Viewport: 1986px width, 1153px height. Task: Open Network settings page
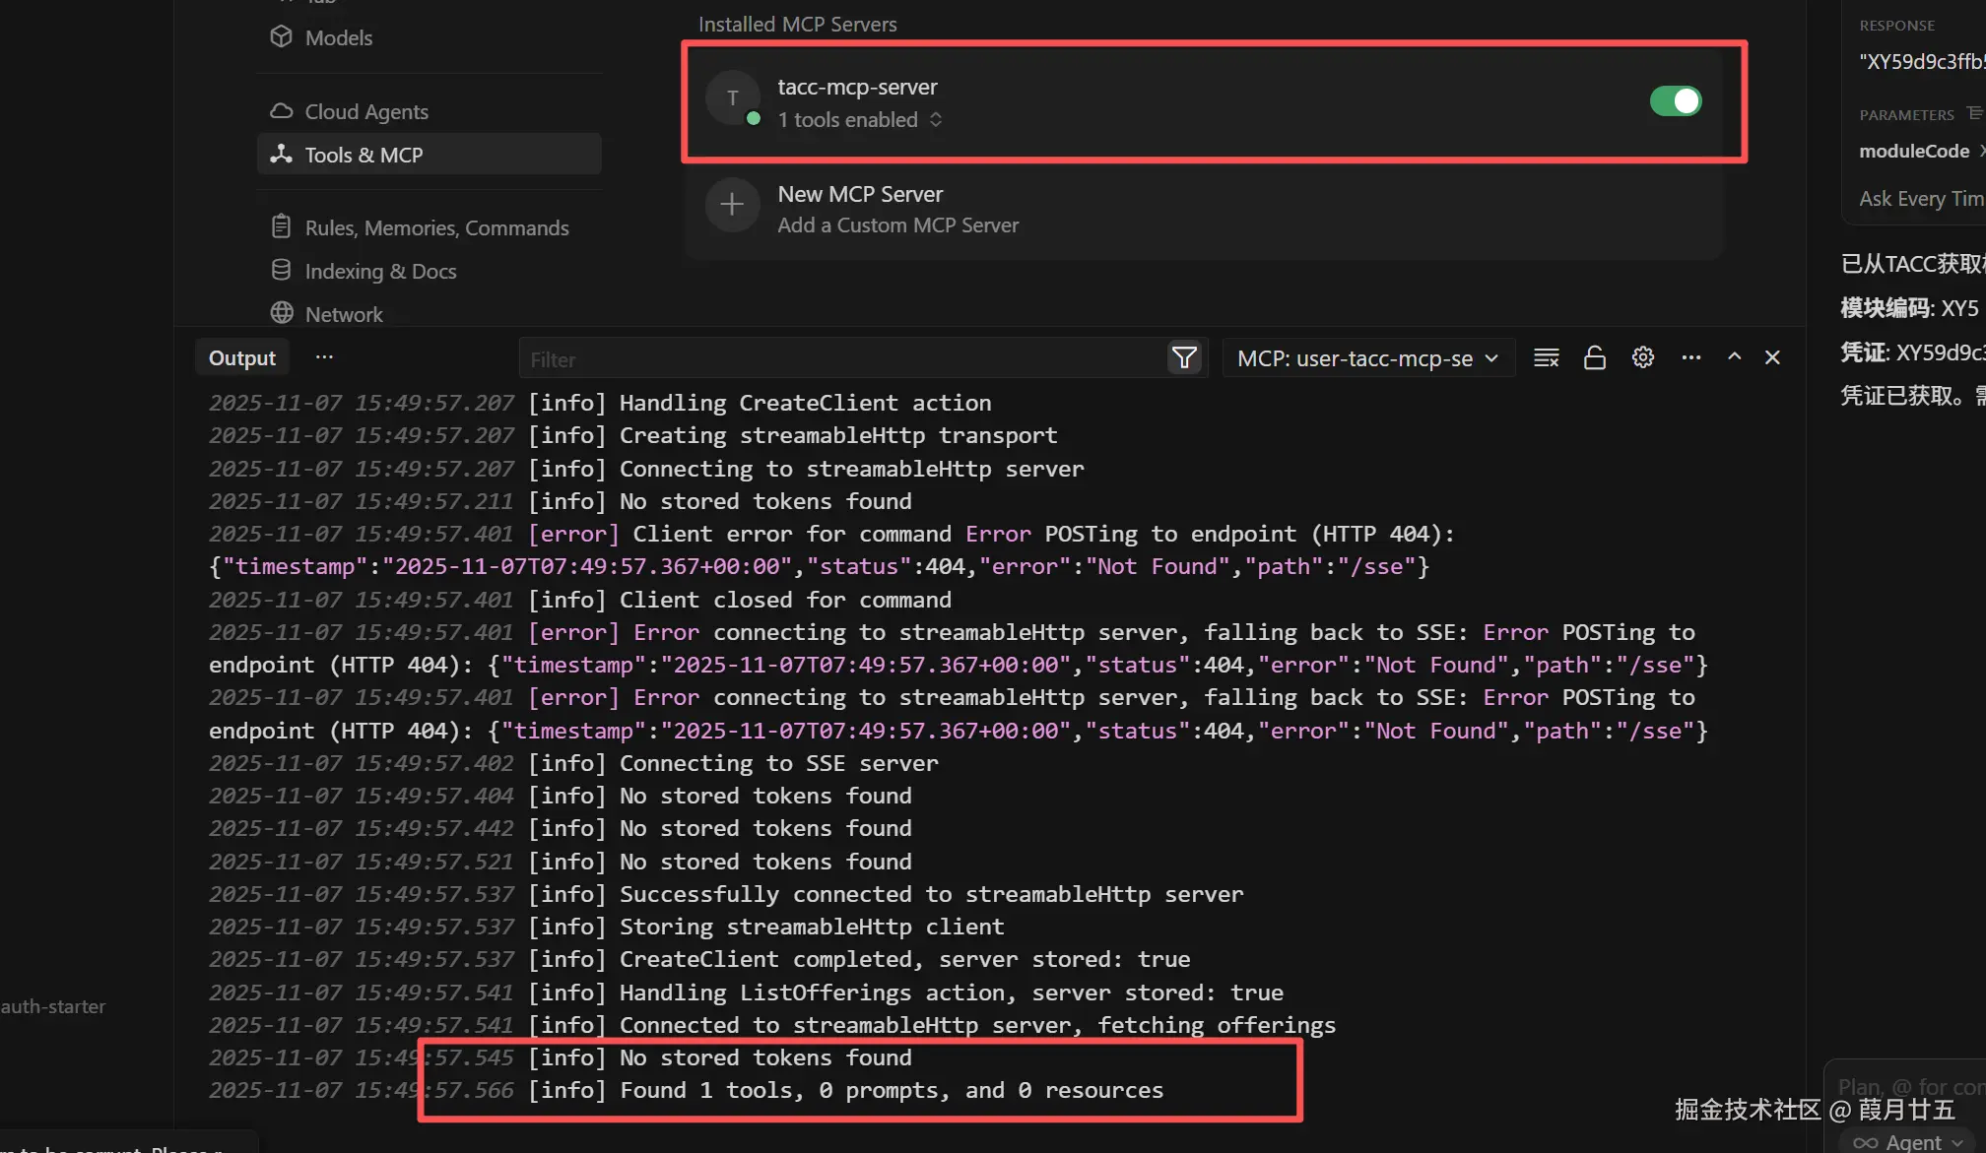343,314
